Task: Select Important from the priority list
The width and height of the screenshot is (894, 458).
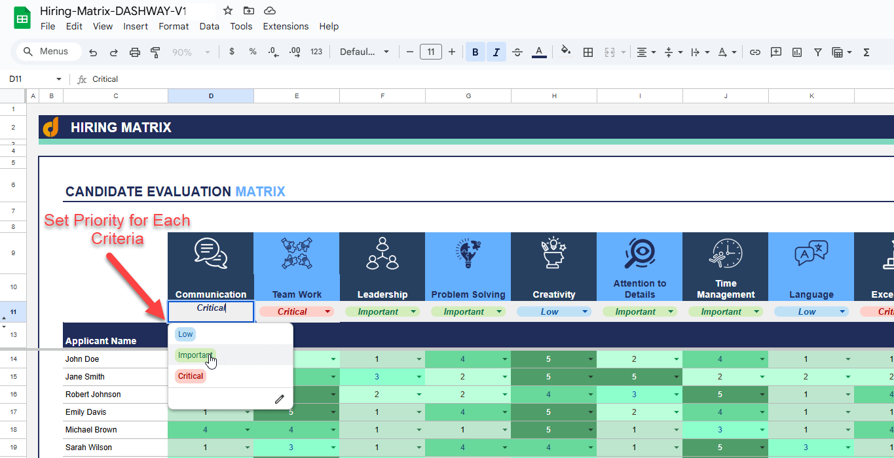Action: tap(195, 355)
